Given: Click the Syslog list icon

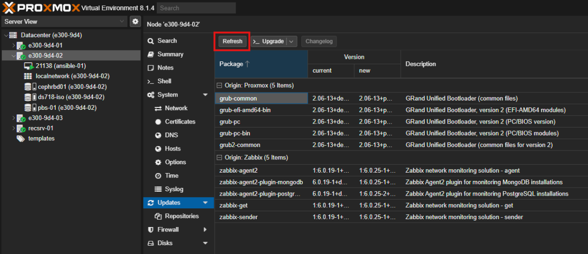Looking at the screenshot, I should [158, 189].
